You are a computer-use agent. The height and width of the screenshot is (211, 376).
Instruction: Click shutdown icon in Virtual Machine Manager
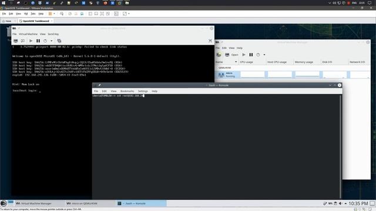258,55
